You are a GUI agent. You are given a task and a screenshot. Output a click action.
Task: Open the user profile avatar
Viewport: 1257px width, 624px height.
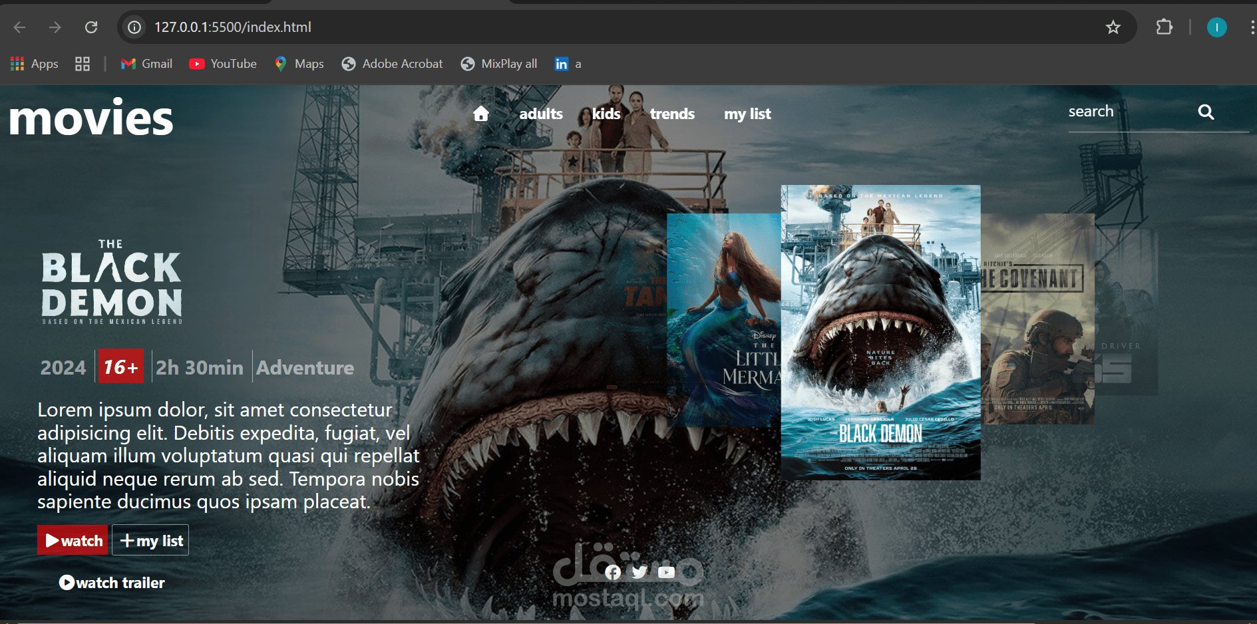[1217, 27]
